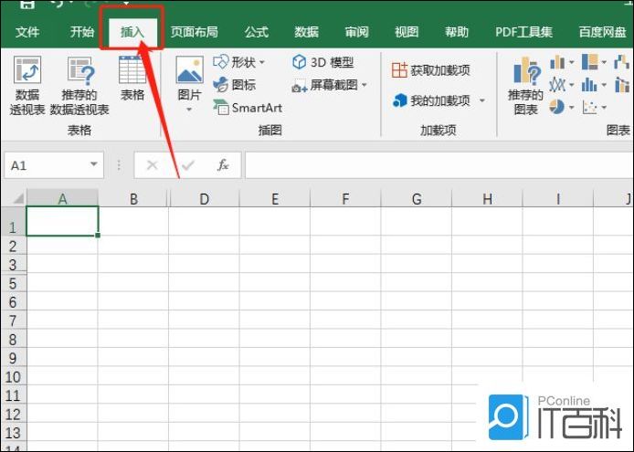Select row 8 header
634x452 pixels.
tap(13, 339)
